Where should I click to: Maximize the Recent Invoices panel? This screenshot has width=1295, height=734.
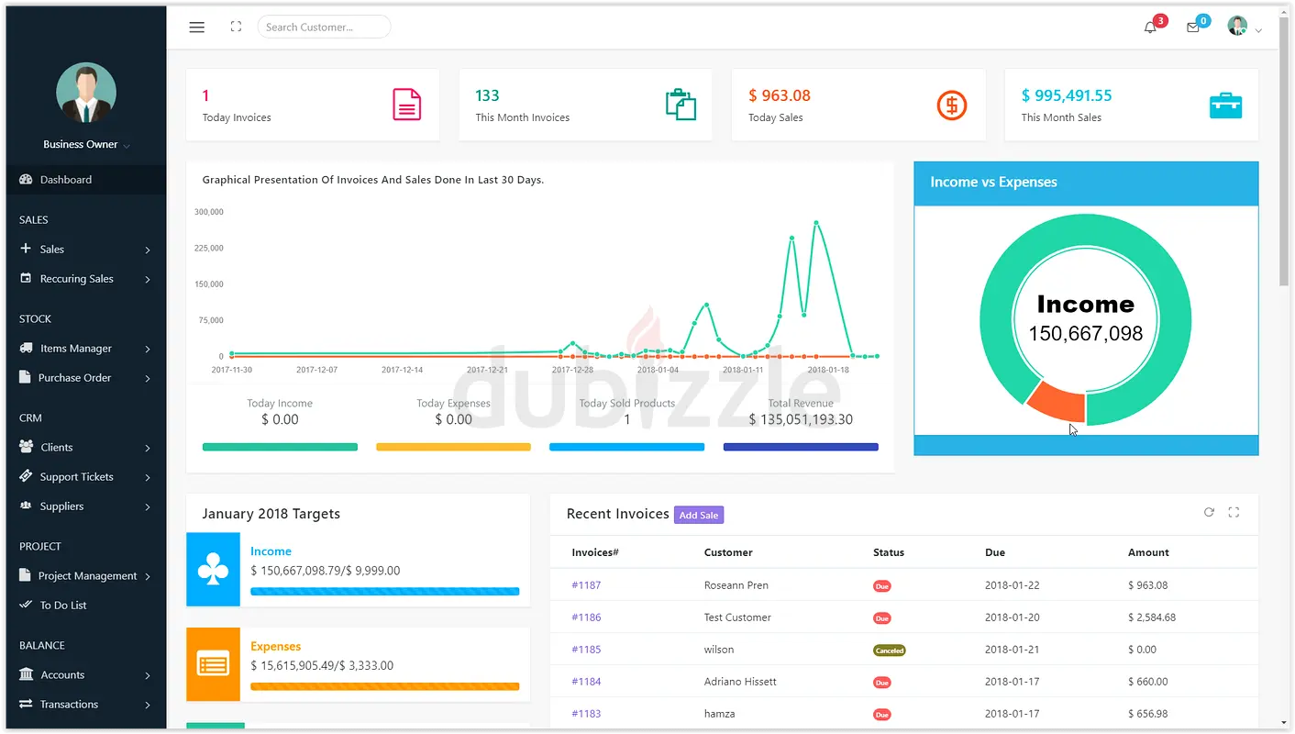point(1234,513)
